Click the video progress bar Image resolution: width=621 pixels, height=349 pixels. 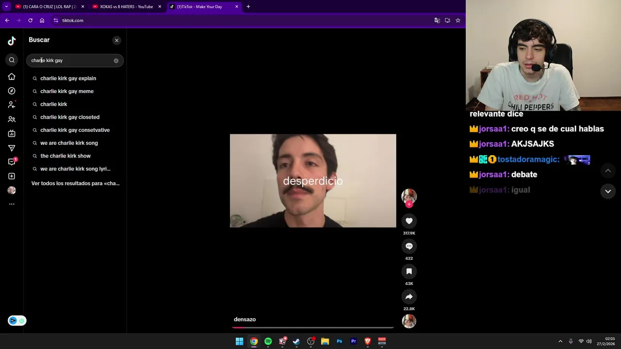click(313, 328)
